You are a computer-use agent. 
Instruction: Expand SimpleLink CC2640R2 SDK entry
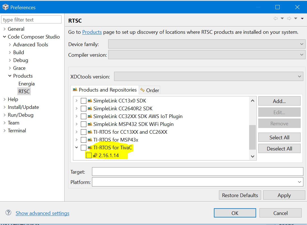77,109
